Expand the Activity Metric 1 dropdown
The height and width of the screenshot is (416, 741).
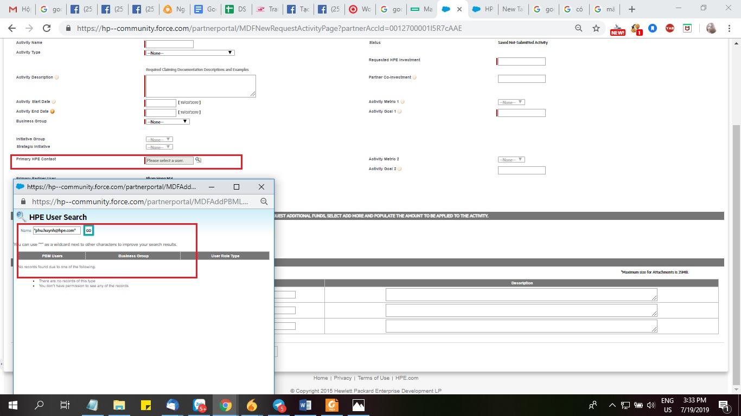(511, 102)
